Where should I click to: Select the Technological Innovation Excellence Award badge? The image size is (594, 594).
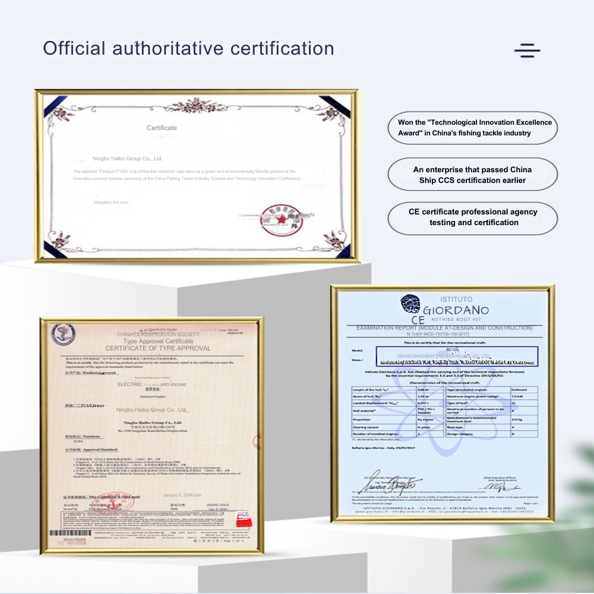click(x=474, y=128)
